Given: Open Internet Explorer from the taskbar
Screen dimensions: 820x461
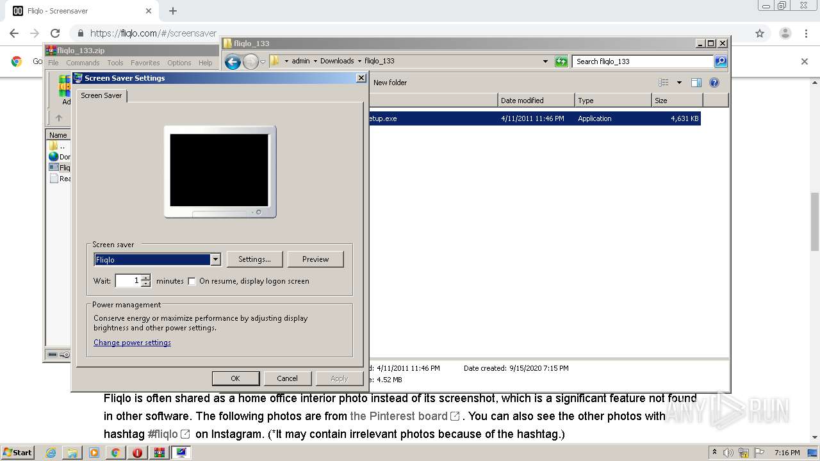Looking at the screenshot, I should point(51,453).
